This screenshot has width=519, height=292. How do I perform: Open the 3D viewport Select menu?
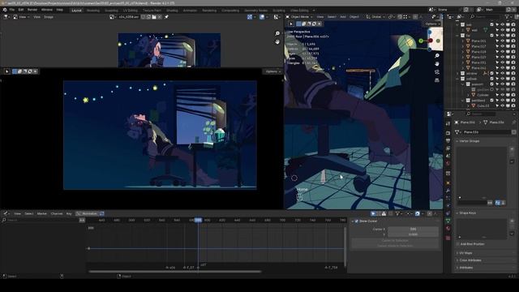[332, 16]
